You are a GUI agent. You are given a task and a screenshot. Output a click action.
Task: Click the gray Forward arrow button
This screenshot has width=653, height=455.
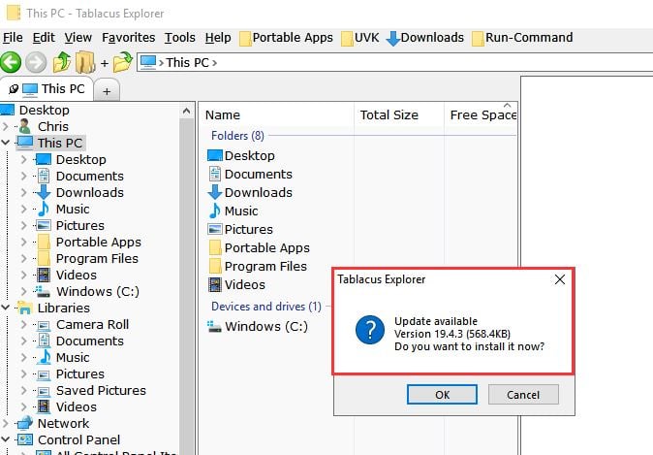tap(36, 62)
